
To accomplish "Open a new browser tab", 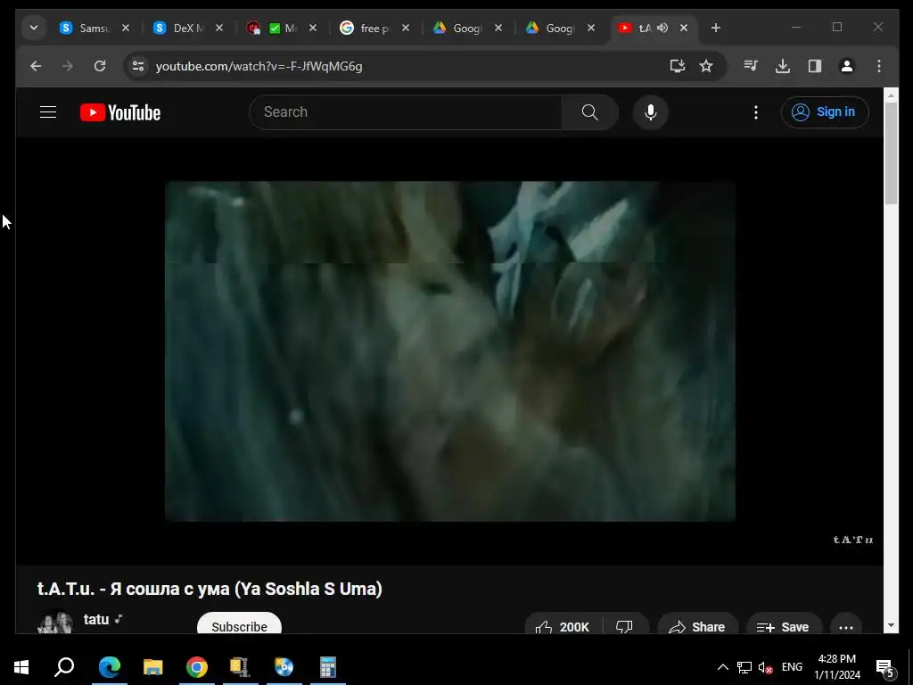I will pos(716,28).
